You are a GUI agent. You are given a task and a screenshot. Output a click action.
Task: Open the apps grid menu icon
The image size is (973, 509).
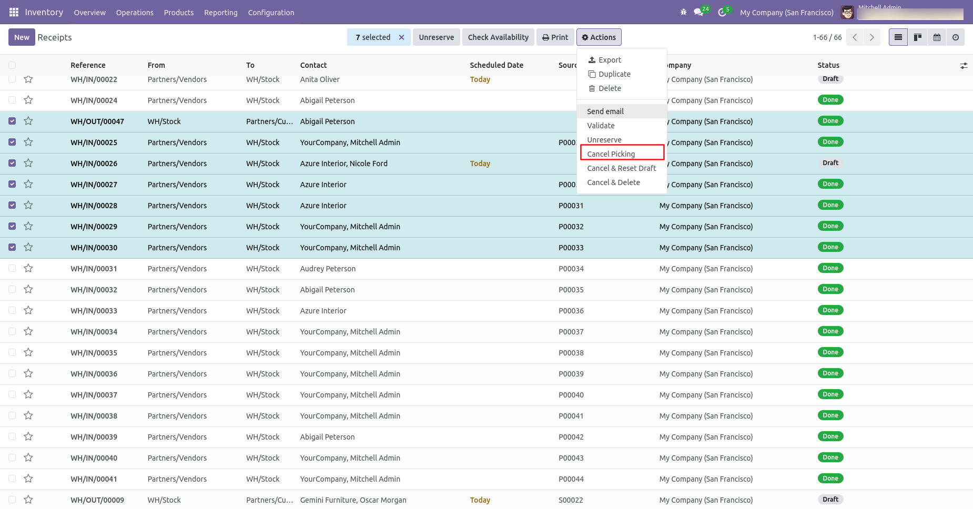[14, 12]
